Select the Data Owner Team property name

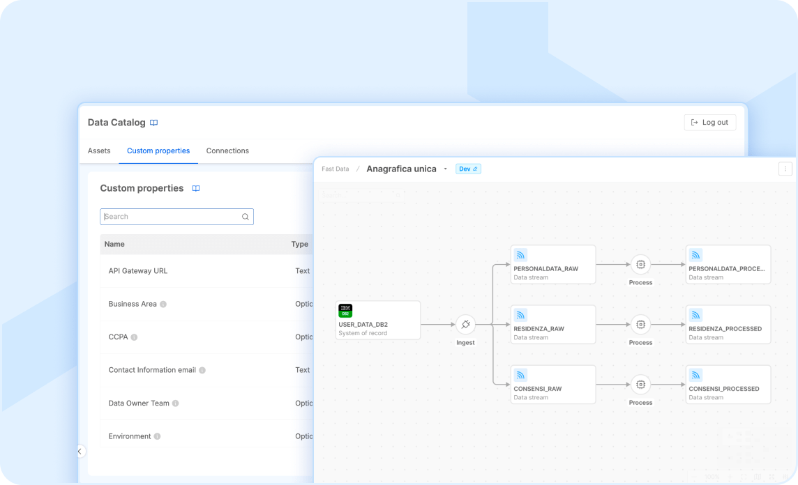click(x=139, y=403)
